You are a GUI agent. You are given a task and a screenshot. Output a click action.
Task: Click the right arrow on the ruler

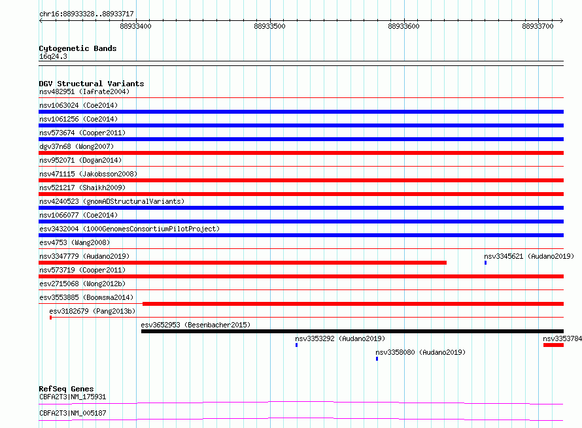562,20
